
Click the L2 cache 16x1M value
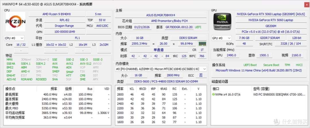[x=83, y=45]
